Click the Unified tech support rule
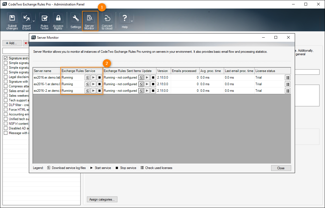 [19, 119]
